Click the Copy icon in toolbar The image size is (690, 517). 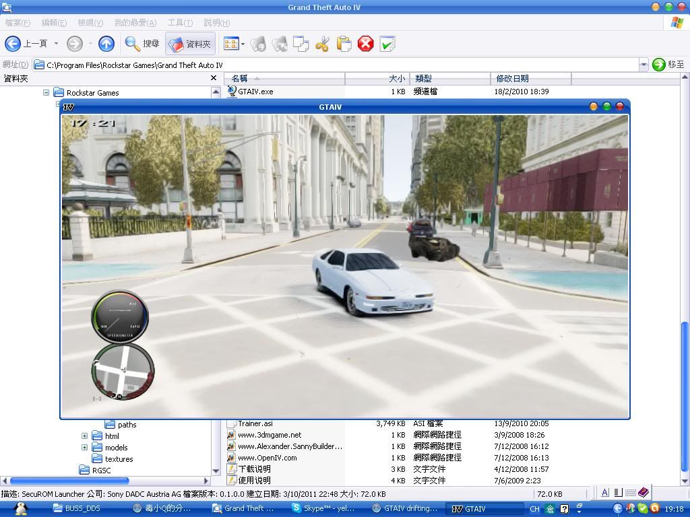(301, 44)
